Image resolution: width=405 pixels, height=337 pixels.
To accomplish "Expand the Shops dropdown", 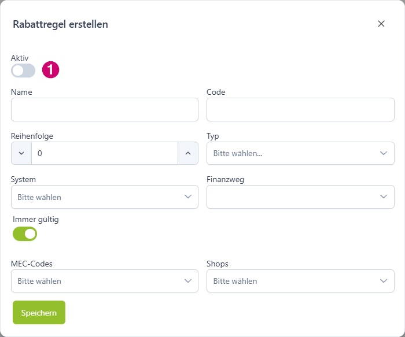I will 300,281.
